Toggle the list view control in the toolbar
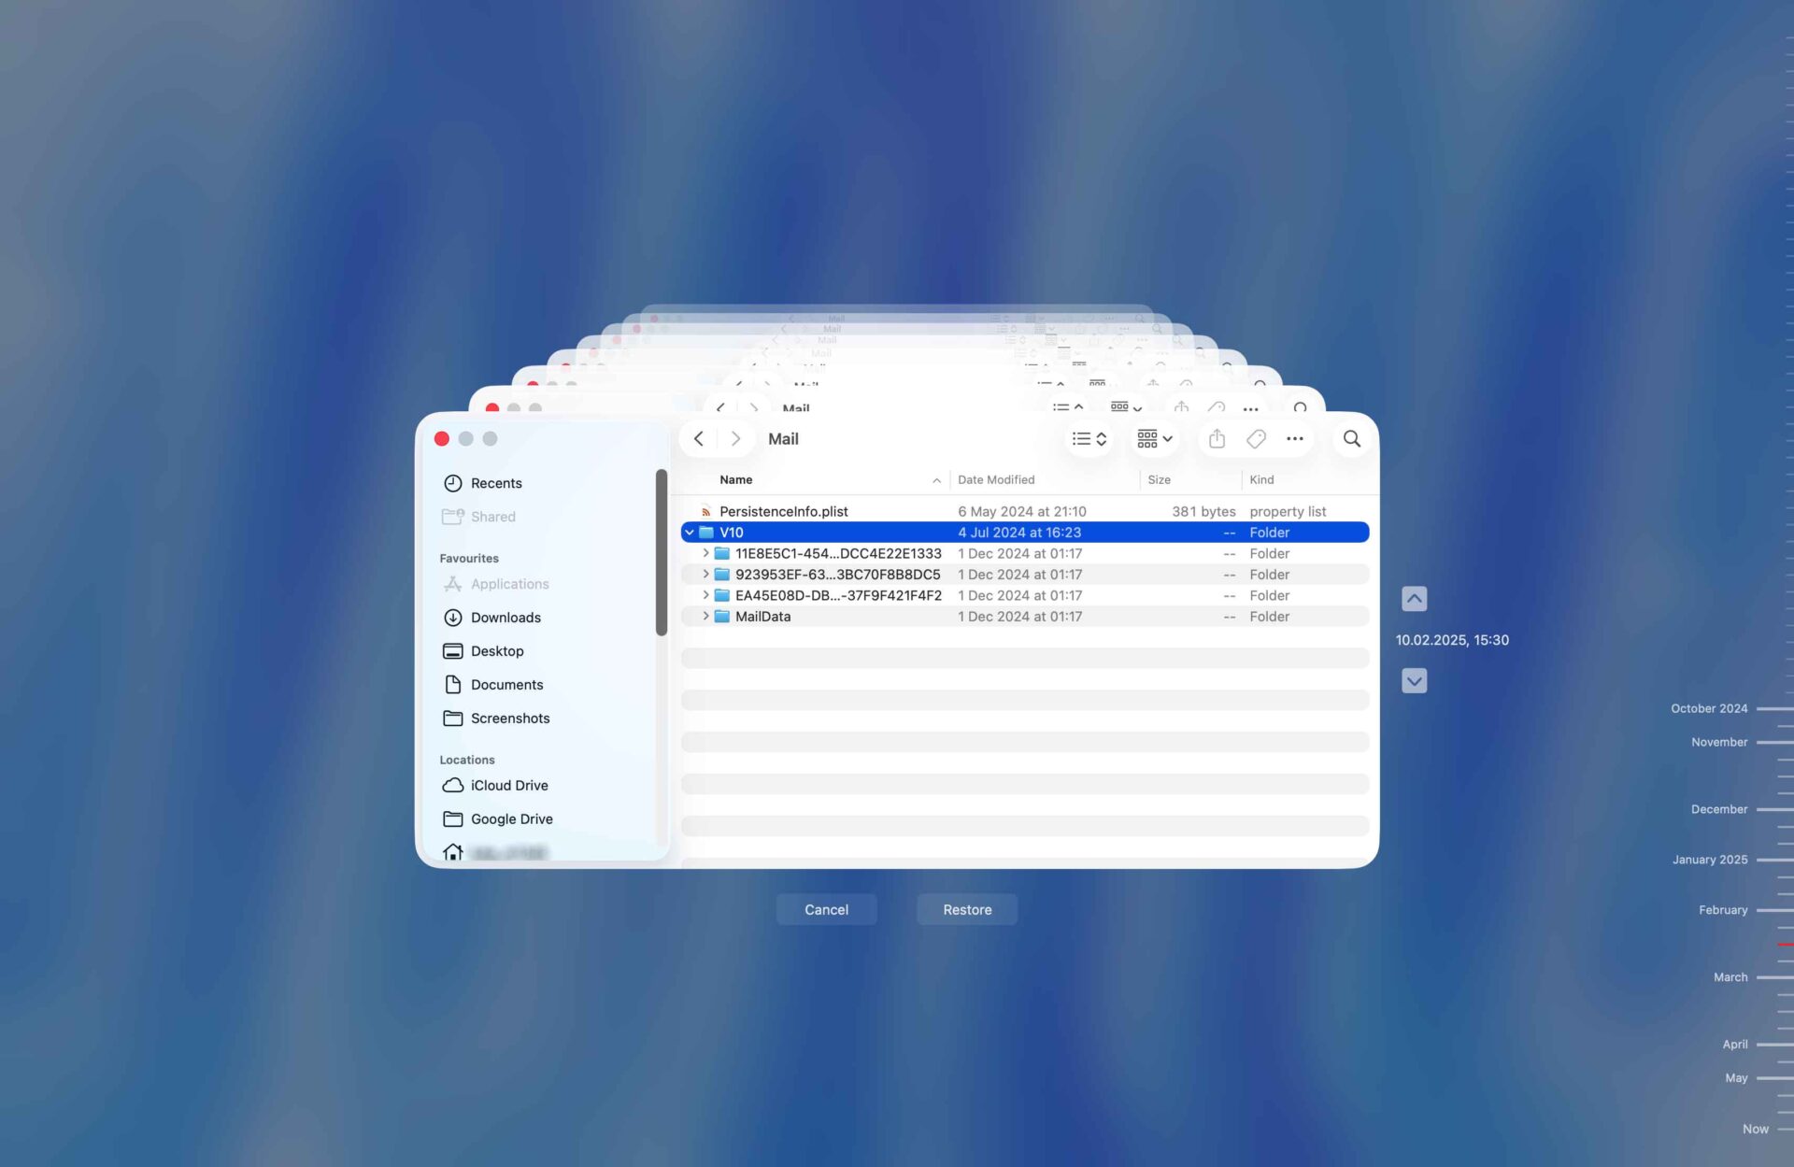This screenshot has height=1167, width=1794. click(1089, 438)
